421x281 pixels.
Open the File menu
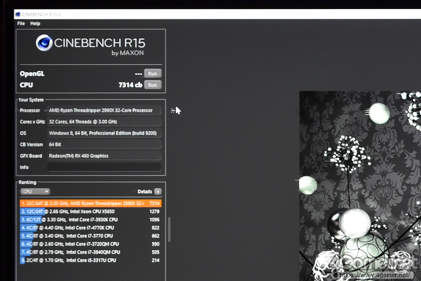(21, 23)
